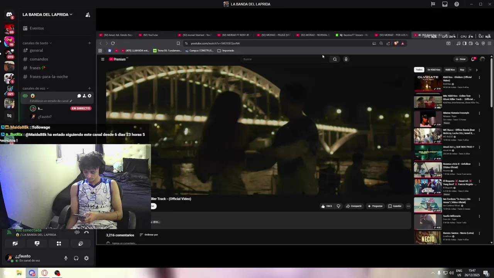Open the 'general' text channel

point(56,51)
